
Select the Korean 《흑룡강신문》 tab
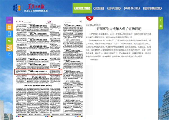point(132,8)
